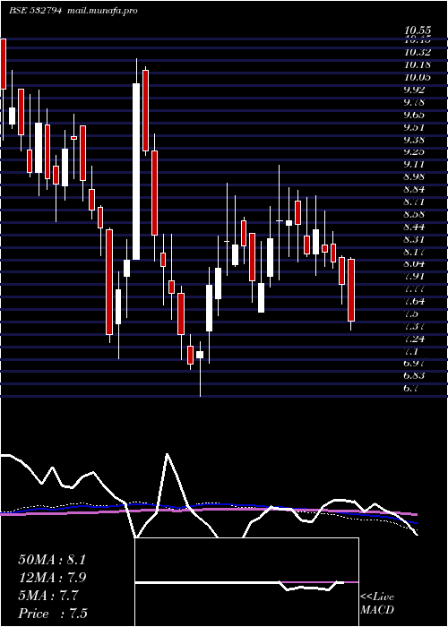Screen dimensions: 448x627
Task: Click the 7.37 price axis label
Action: [416, 326]
